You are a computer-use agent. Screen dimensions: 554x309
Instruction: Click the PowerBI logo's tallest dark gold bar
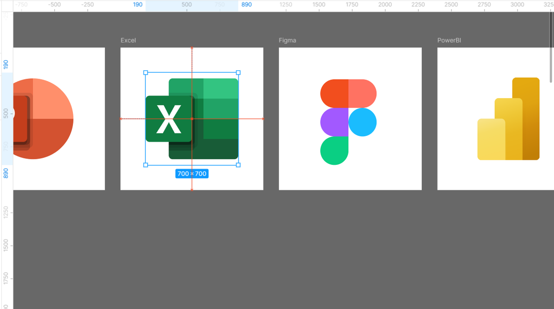tap(531, 119)
